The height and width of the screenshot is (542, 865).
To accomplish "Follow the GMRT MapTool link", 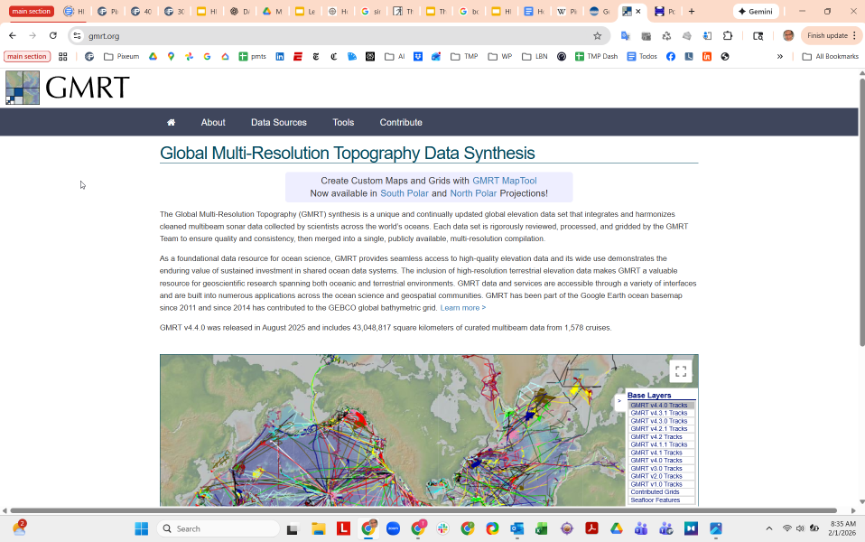I will [504, 181].
